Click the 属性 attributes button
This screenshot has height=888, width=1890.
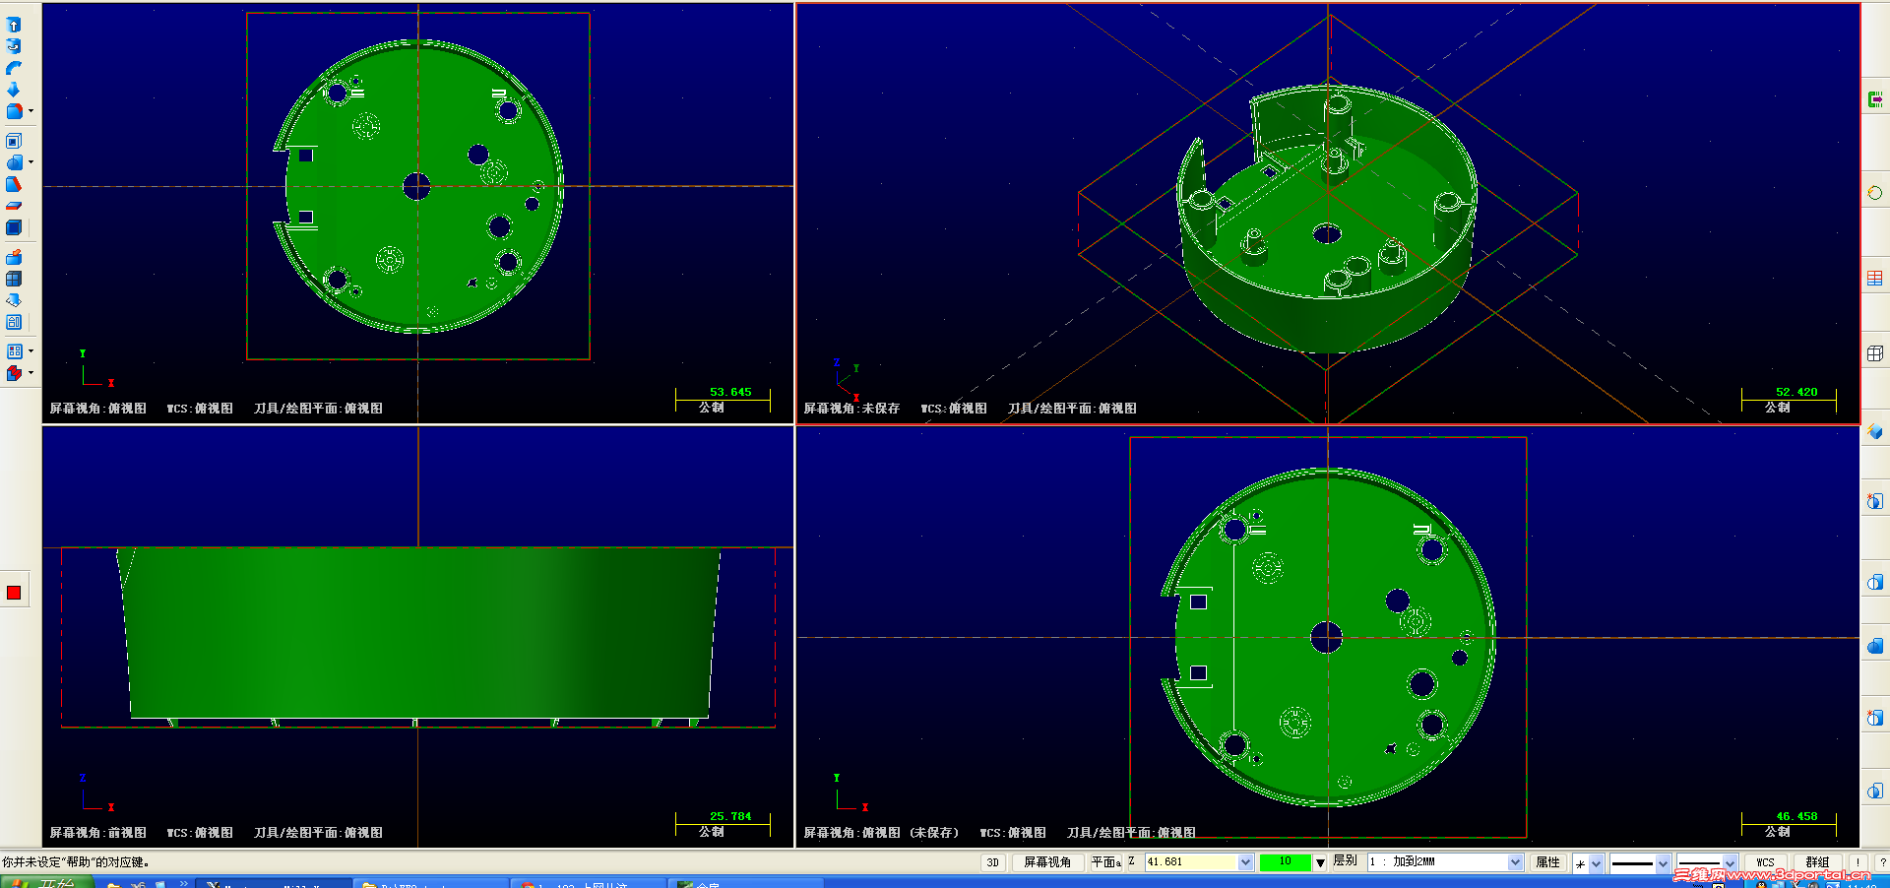pos(1547,862)
